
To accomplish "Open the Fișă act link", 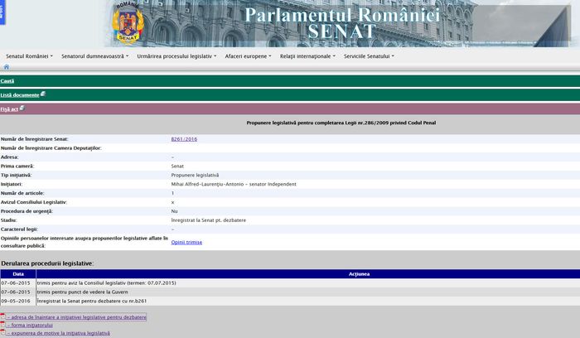I will pyautogui.click(x=9, y=109).
